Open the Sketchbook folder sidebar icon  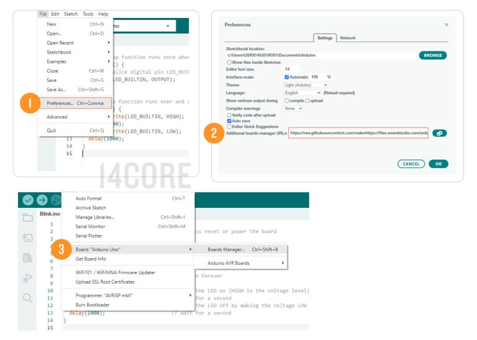(x=27, y=218)
